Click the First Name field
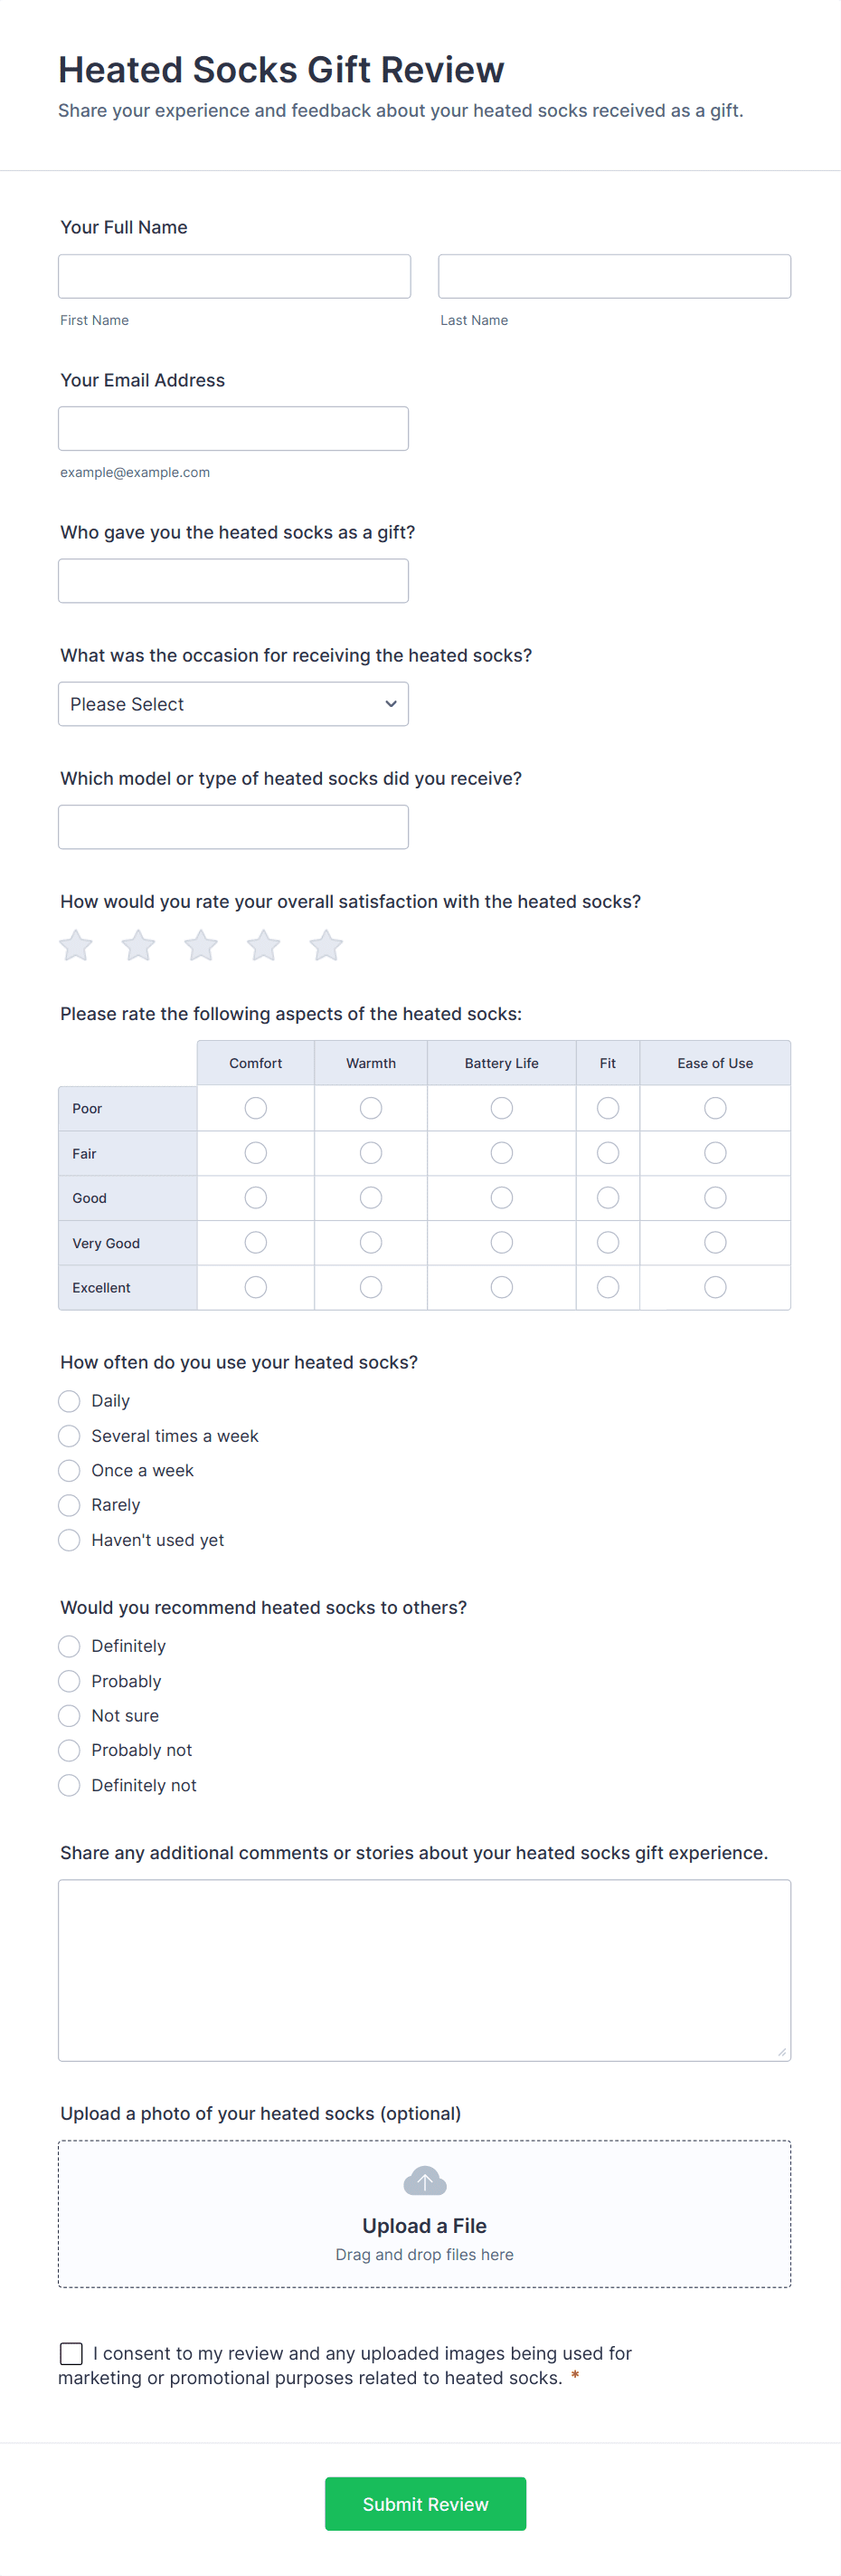 click(x=233, y=276)
